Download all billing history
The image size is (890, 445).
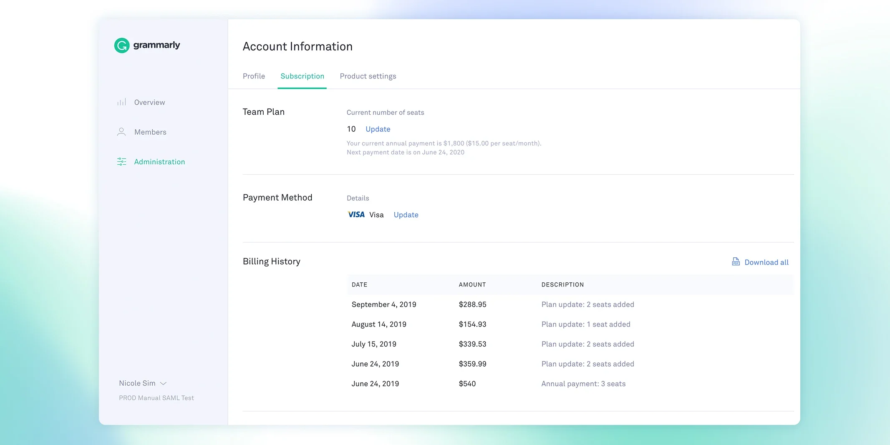click(x=766, y=262)
